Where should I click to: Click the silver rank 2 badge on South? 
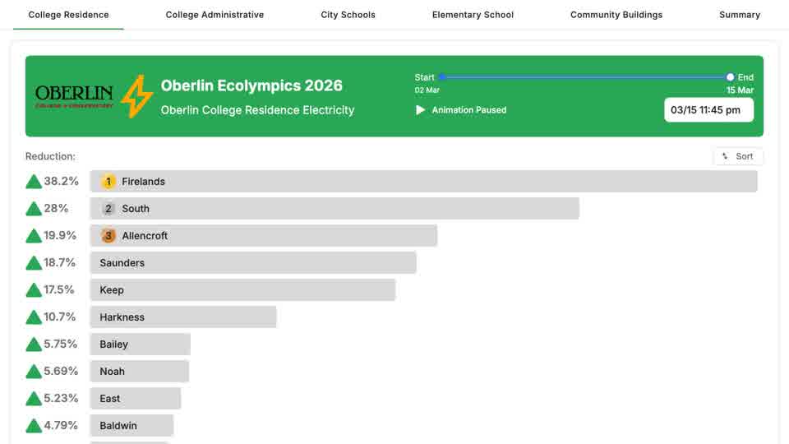[x=108, y=208]
